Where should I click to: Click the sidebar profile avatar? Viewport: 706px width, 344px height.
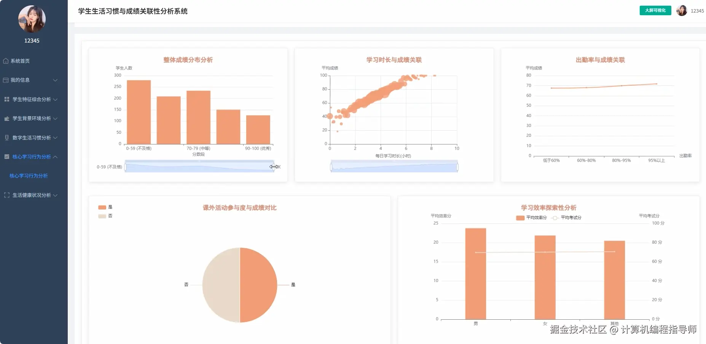coord(32,19)
